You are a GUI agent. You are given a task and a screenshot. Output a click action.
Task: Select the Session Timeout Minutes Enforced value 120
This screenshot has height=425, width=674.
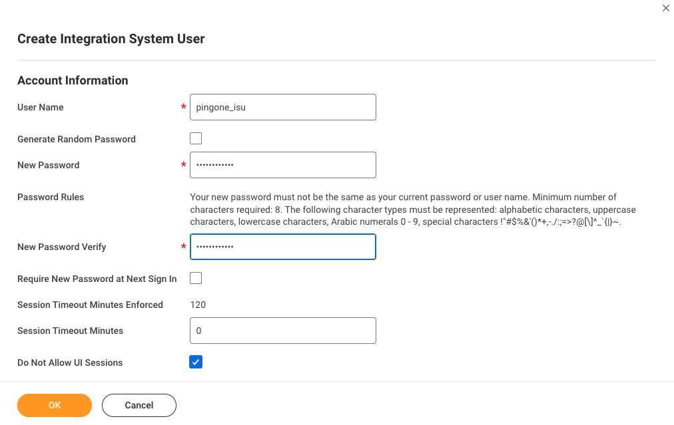click(198, 305)
